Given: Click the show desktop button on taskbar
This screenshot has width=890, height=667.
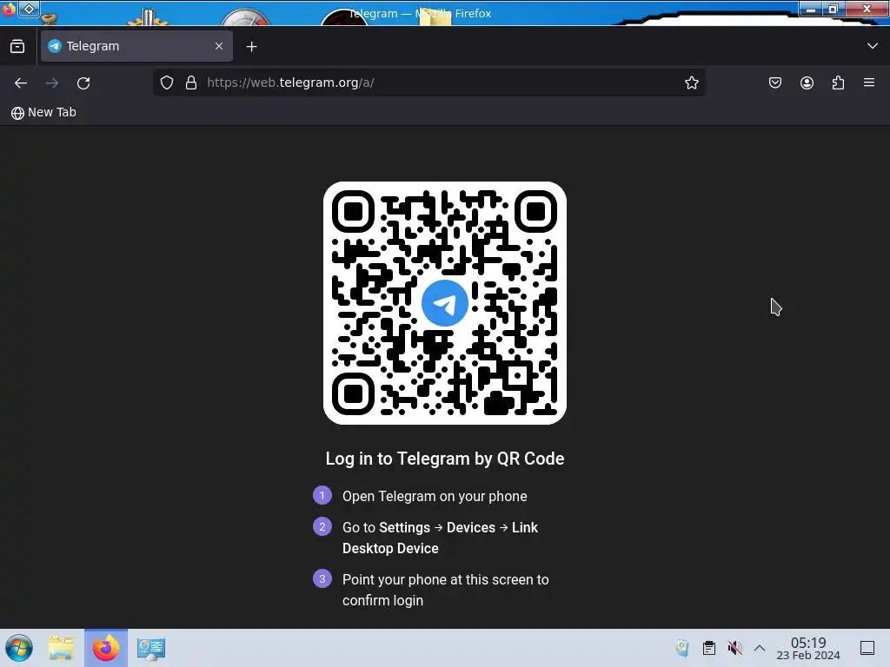Looking at the screenshot, I should tap(867, 648).
